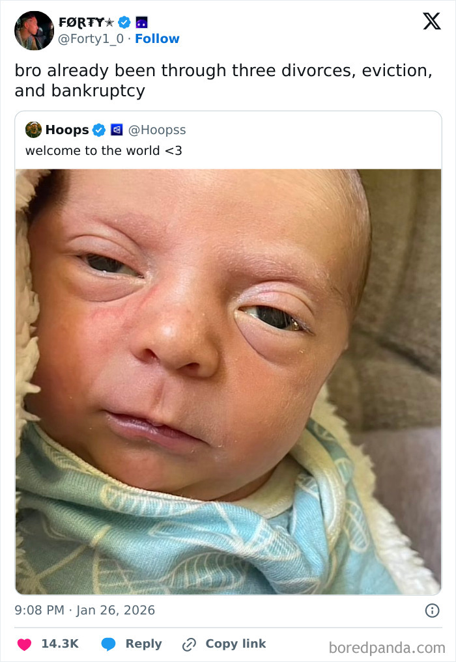Click the 14.3K likes count
The width and height of the screenshot is (456, 662).
(x=60, y=644)
